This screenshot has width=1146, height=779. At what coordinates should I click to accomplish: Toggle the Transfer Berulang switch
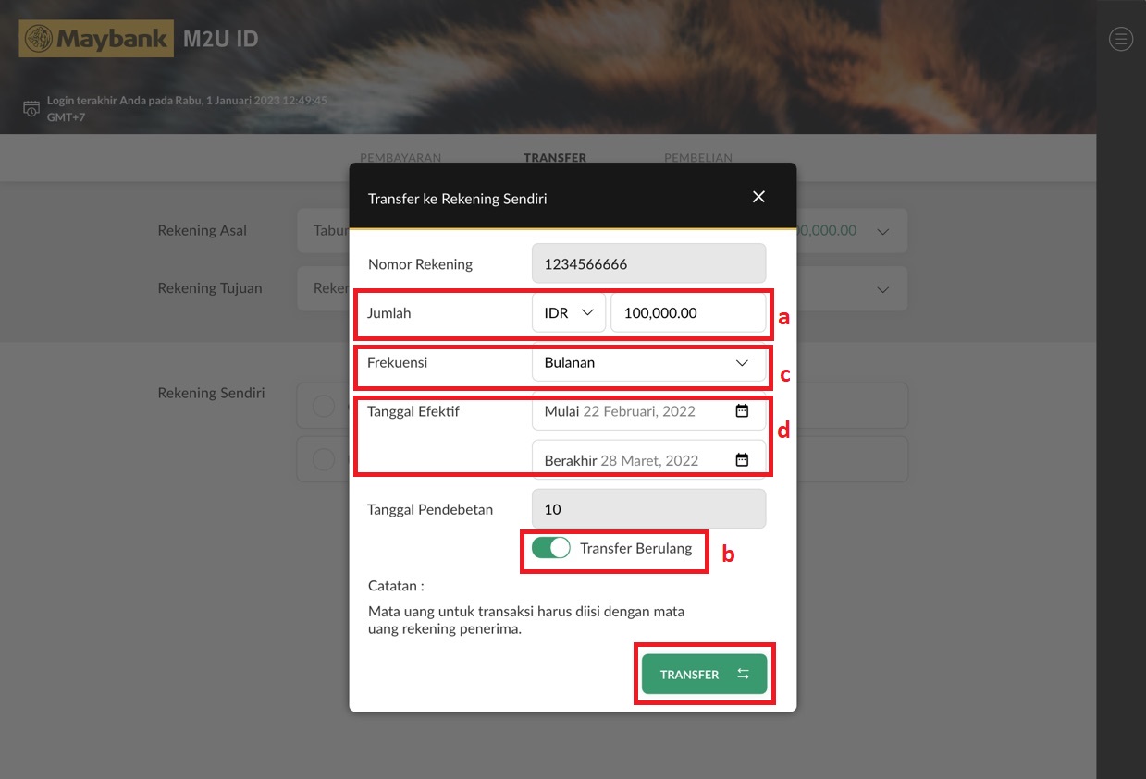pos(551,548)
